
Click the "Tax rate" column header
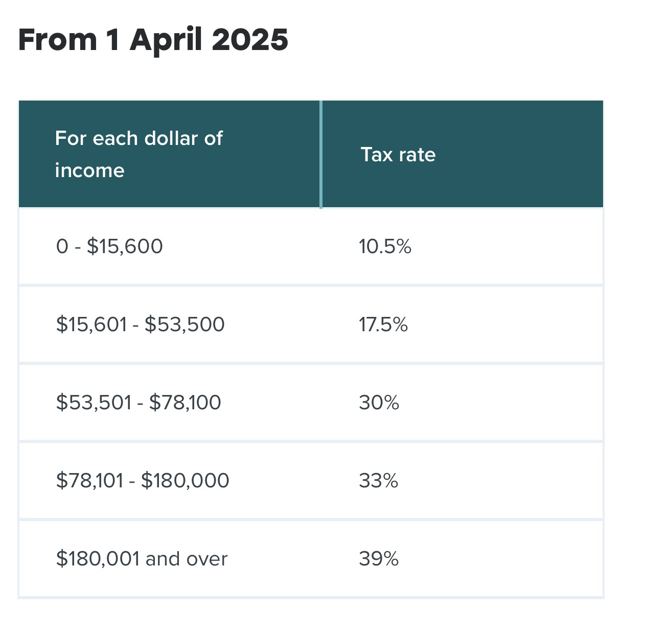click(x=398, y=155)
